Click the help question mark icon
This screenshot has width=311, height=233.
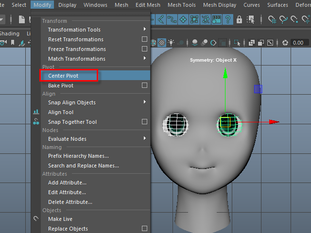pyautogui.click(x=228, y=19)
